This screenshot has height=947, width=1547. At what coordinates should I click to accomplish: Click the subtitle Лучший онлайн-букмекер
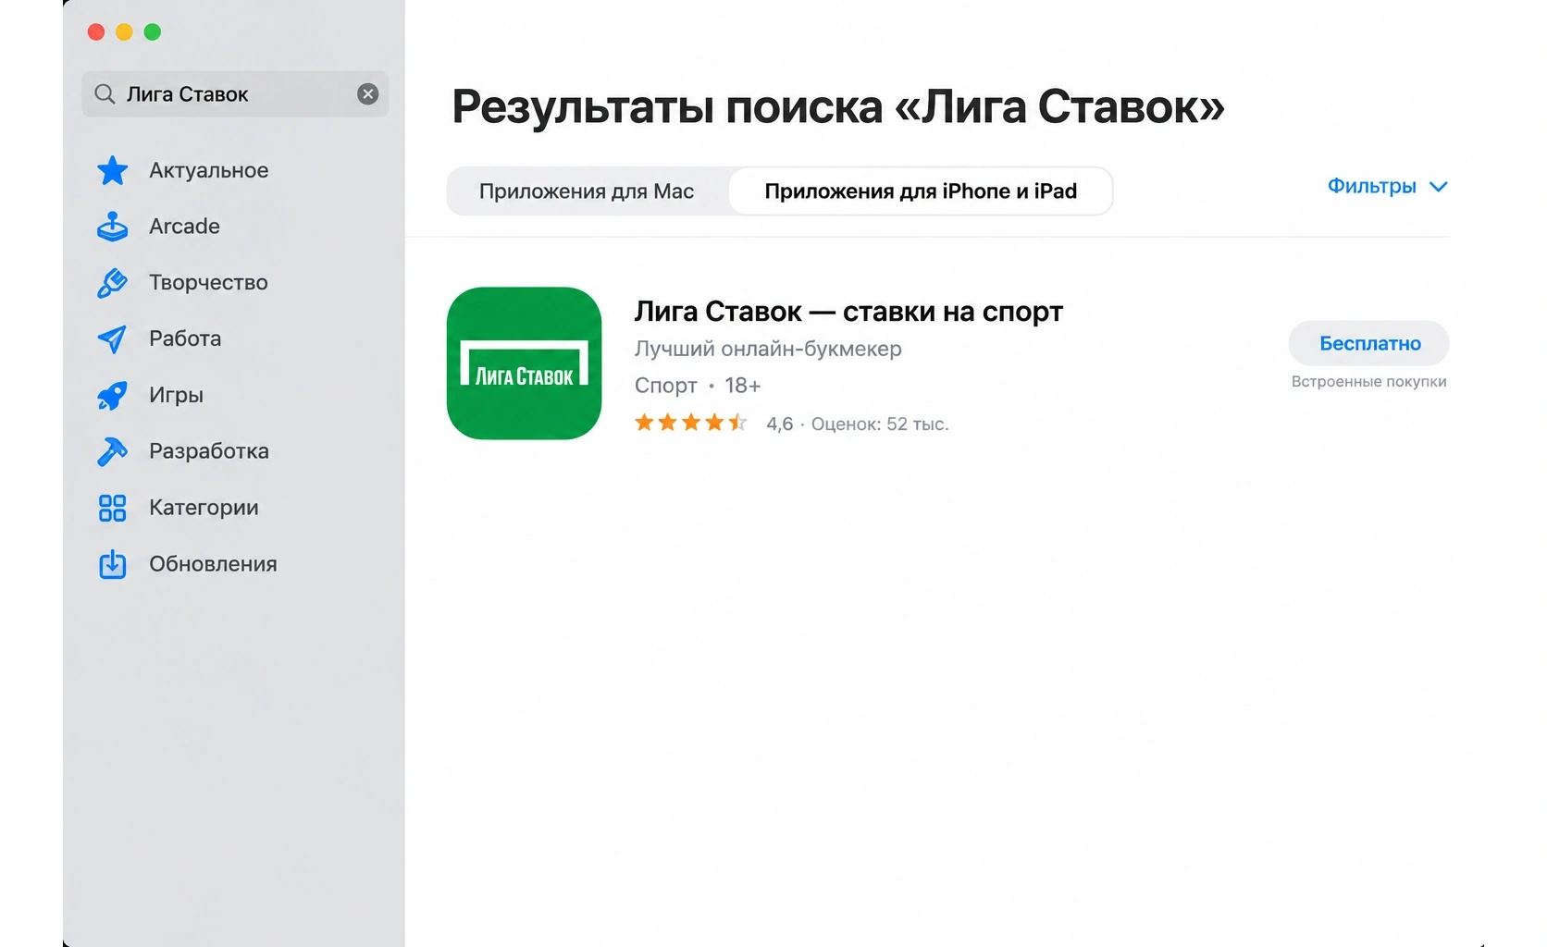[x=768, y=349]
